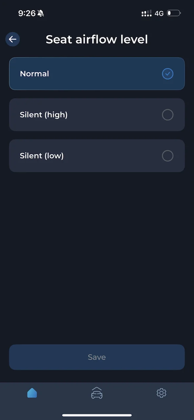Click the Silent (high) option card
The height and width of the screenshot is (420, 194).
click(x=97, y=115)
